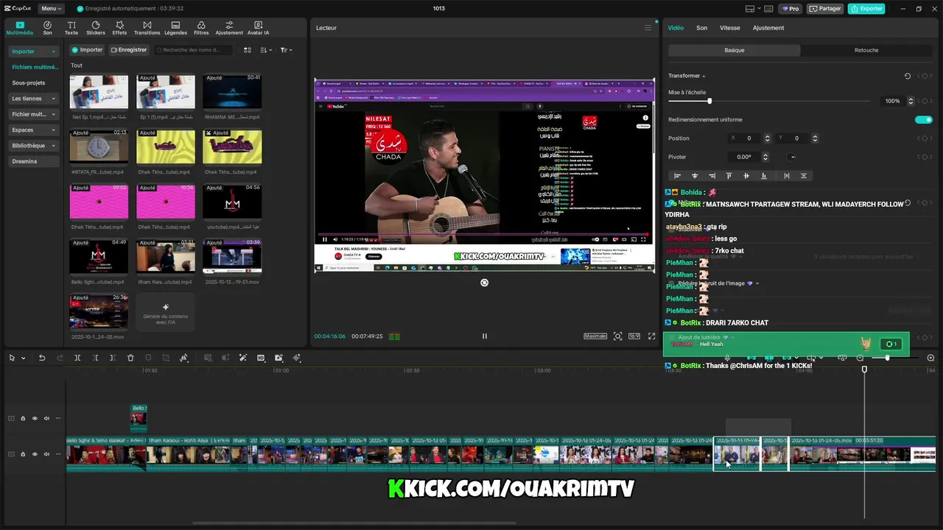Expand Les tiennes sidebar section
Screen dimensions: 943x530
pyautogui.click(x=34, y=99)
